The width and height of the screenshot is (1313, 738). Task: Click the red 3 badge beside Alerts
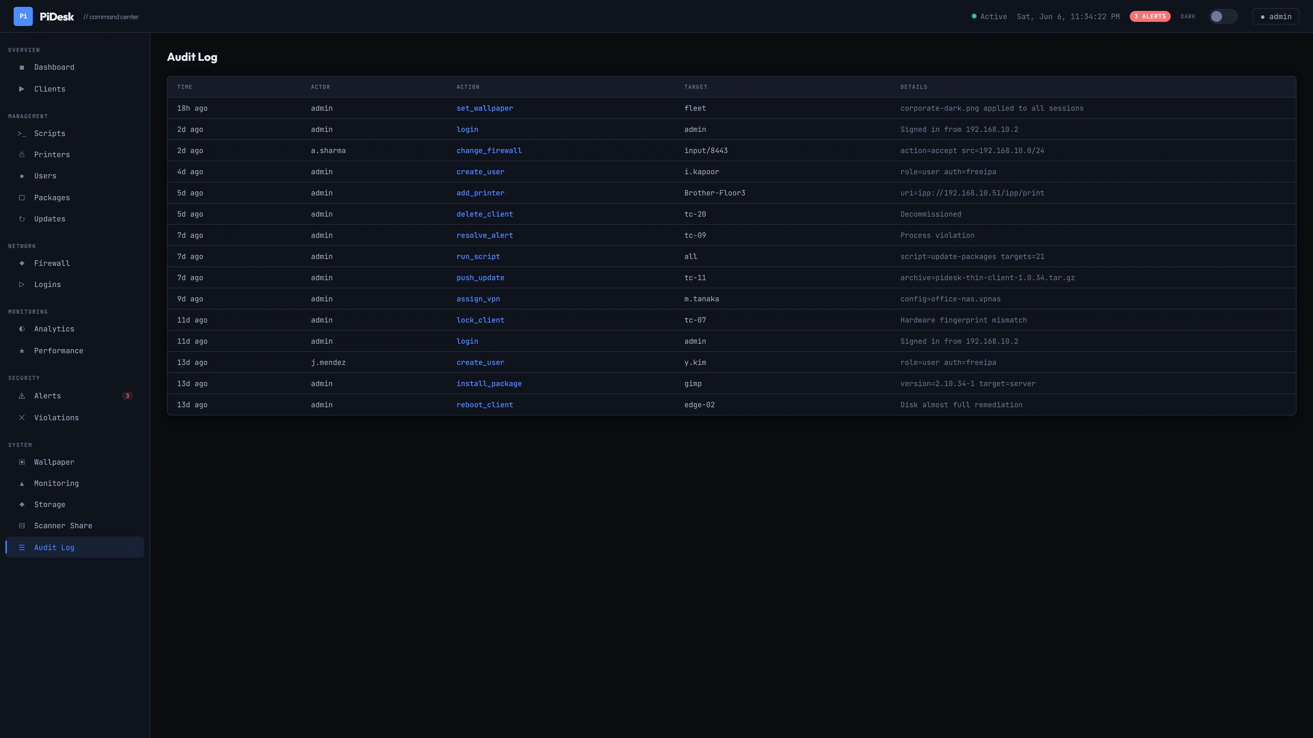(x=128, y=396)
